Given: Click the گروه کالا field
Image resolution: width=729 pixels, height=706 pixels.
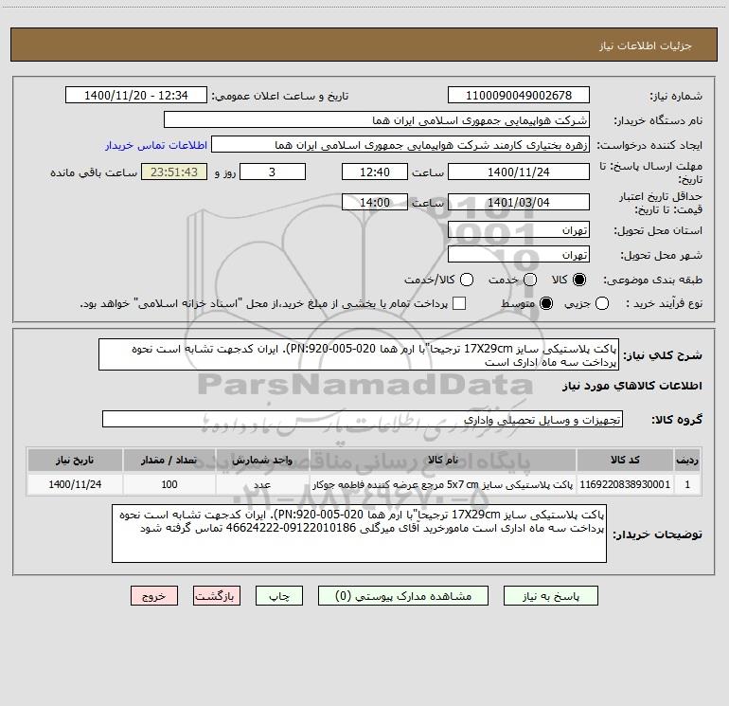Looking at the screenshot, I should click(x=363, y=419).
